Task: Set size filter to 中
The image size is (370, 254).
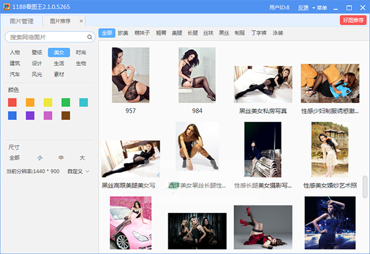Action: pos(61,157)
